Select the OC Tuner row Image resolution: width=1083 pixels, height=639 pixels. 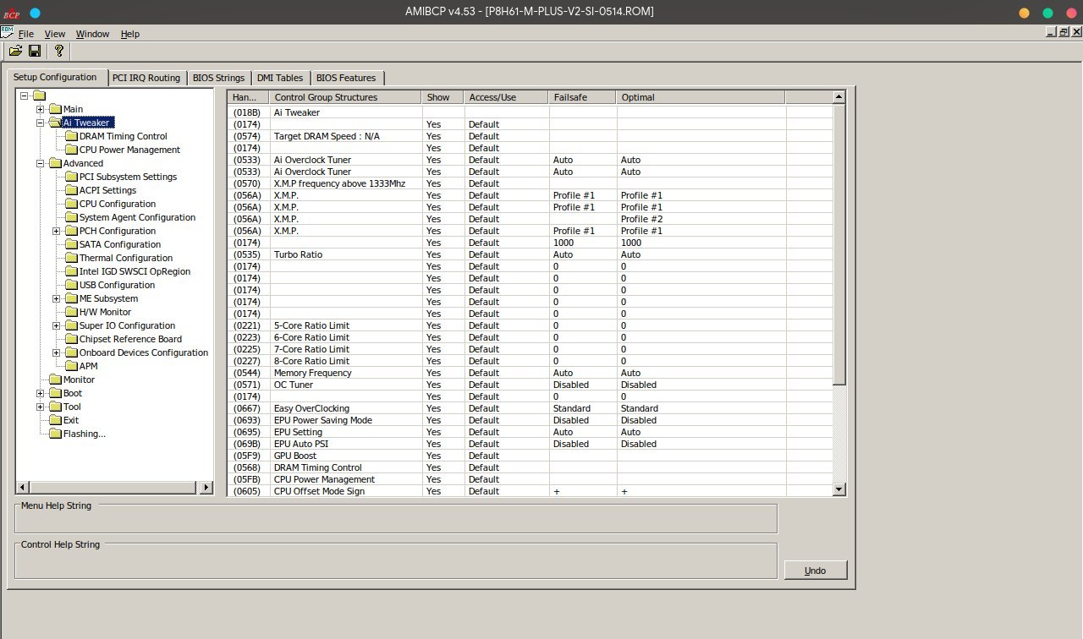(530, 385)
